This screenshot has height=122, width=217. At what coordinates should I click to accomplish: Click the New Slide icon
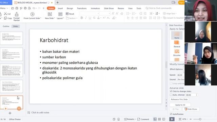pos(50,14)
